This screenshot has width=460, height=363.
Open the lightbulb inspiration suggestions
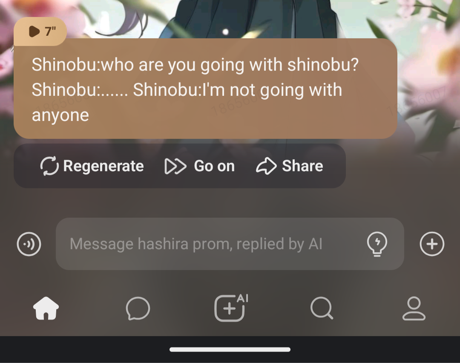(377, 244)
